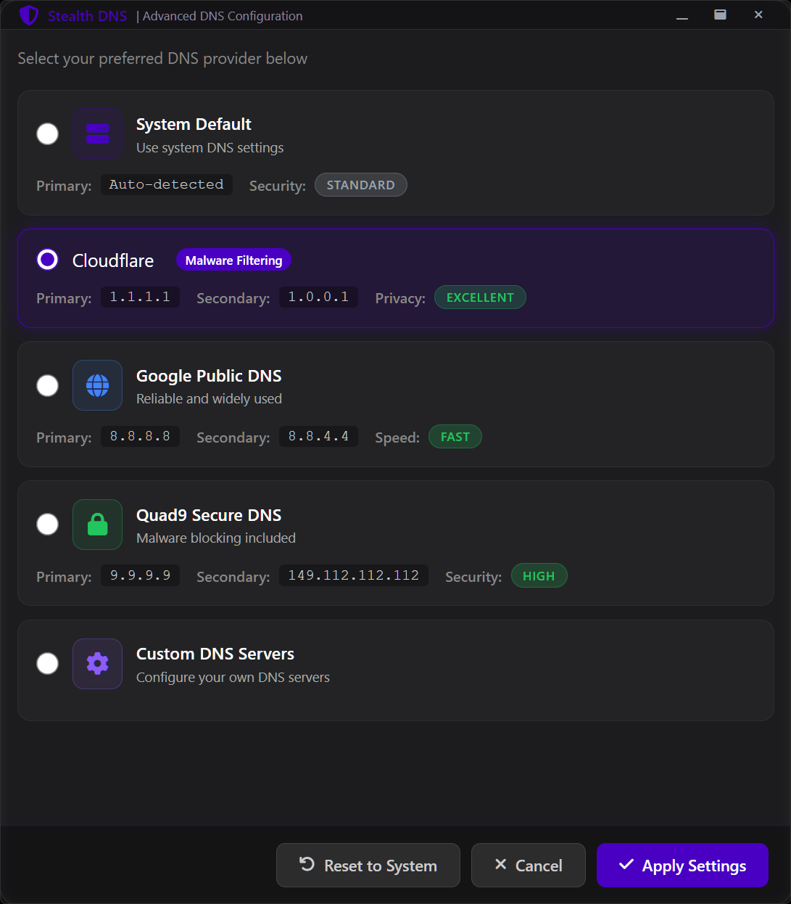
Task: Click the FAST speed badge for Google DNS
Action: coord(455,436)
